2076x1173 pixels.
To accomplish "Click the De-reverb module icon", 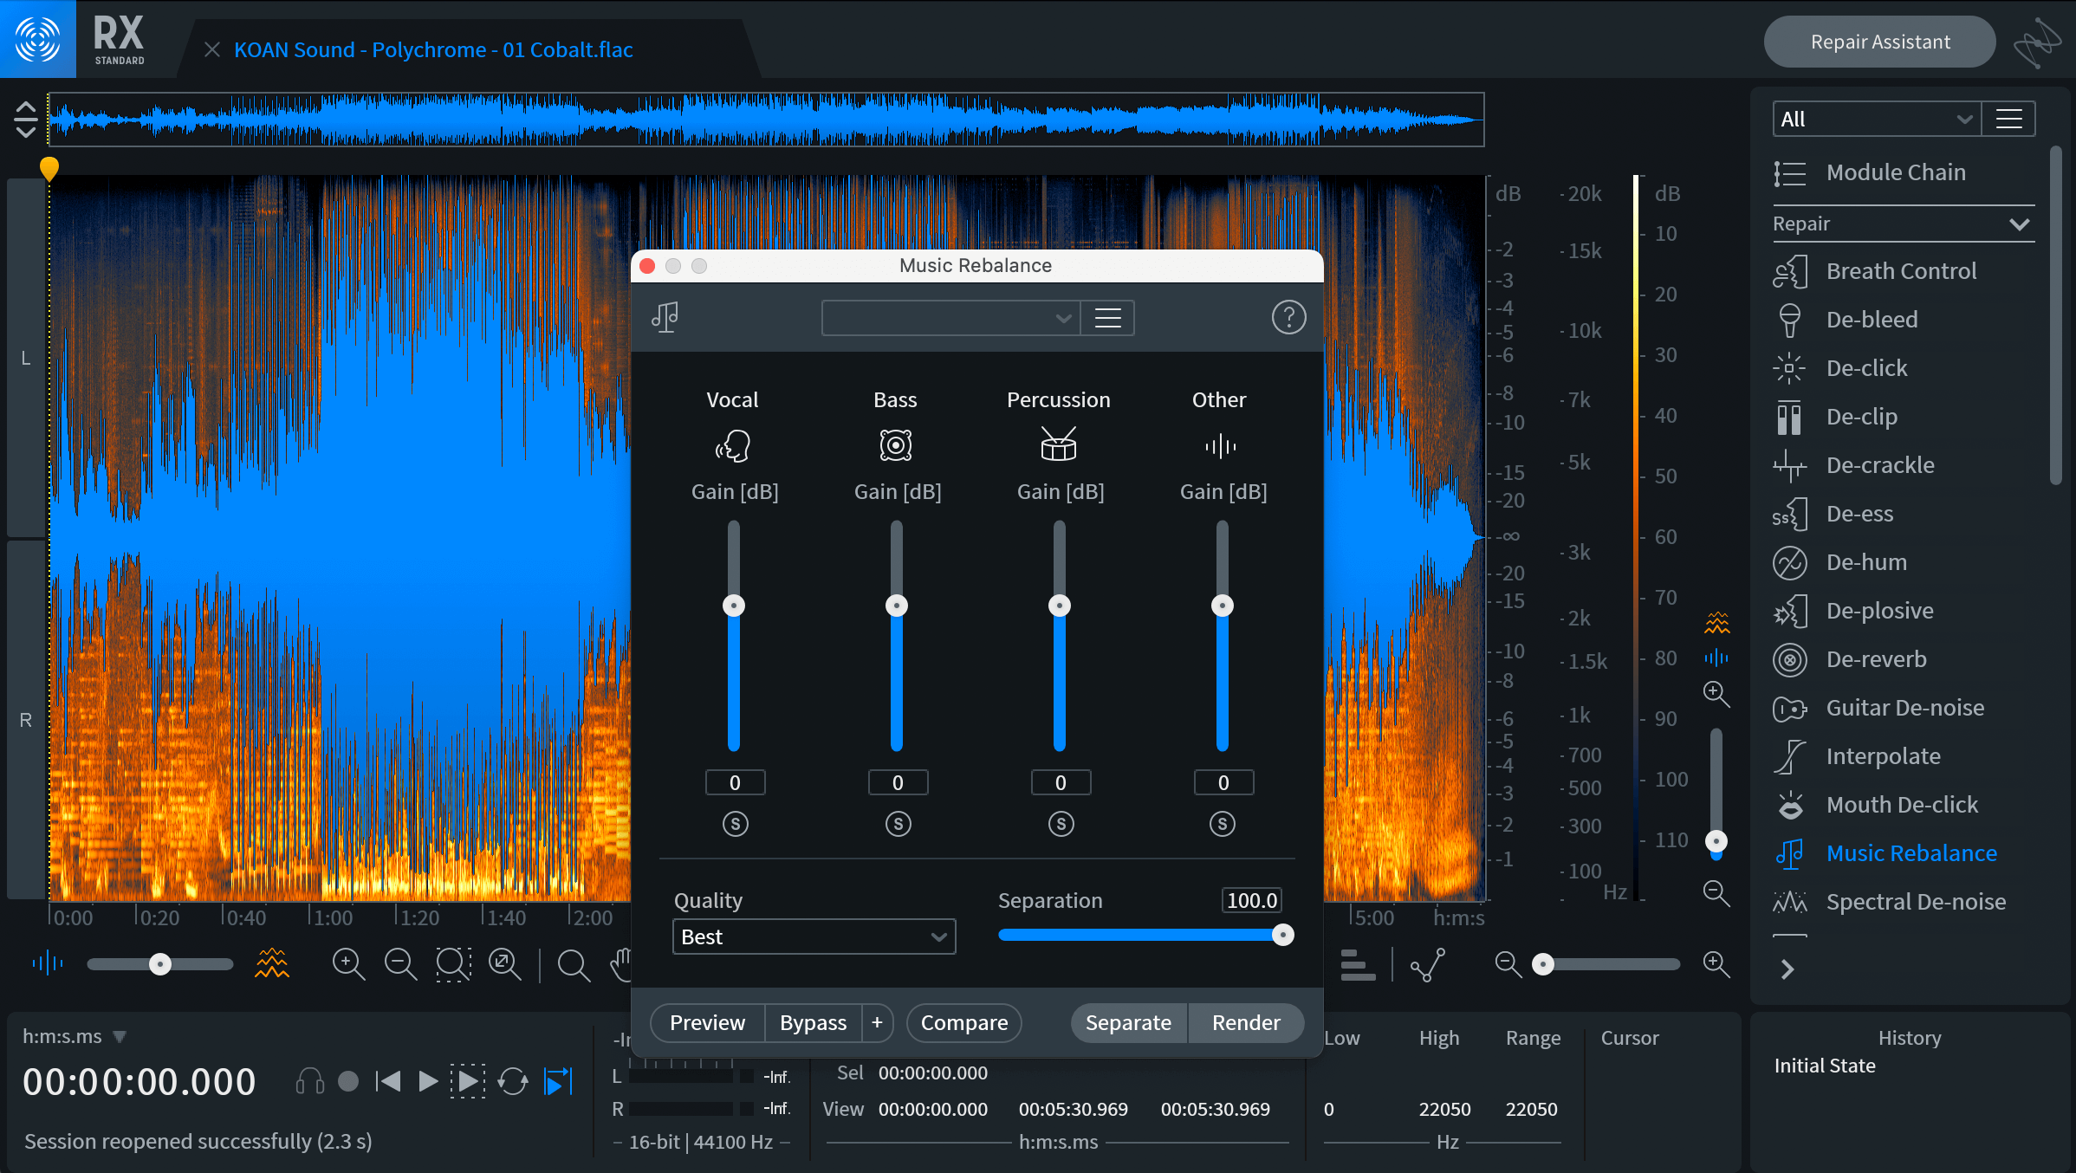I will [x=1789, y=659].
